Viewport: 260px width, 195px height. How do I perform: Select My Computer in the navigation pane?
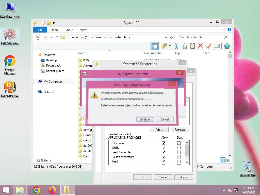53,82
